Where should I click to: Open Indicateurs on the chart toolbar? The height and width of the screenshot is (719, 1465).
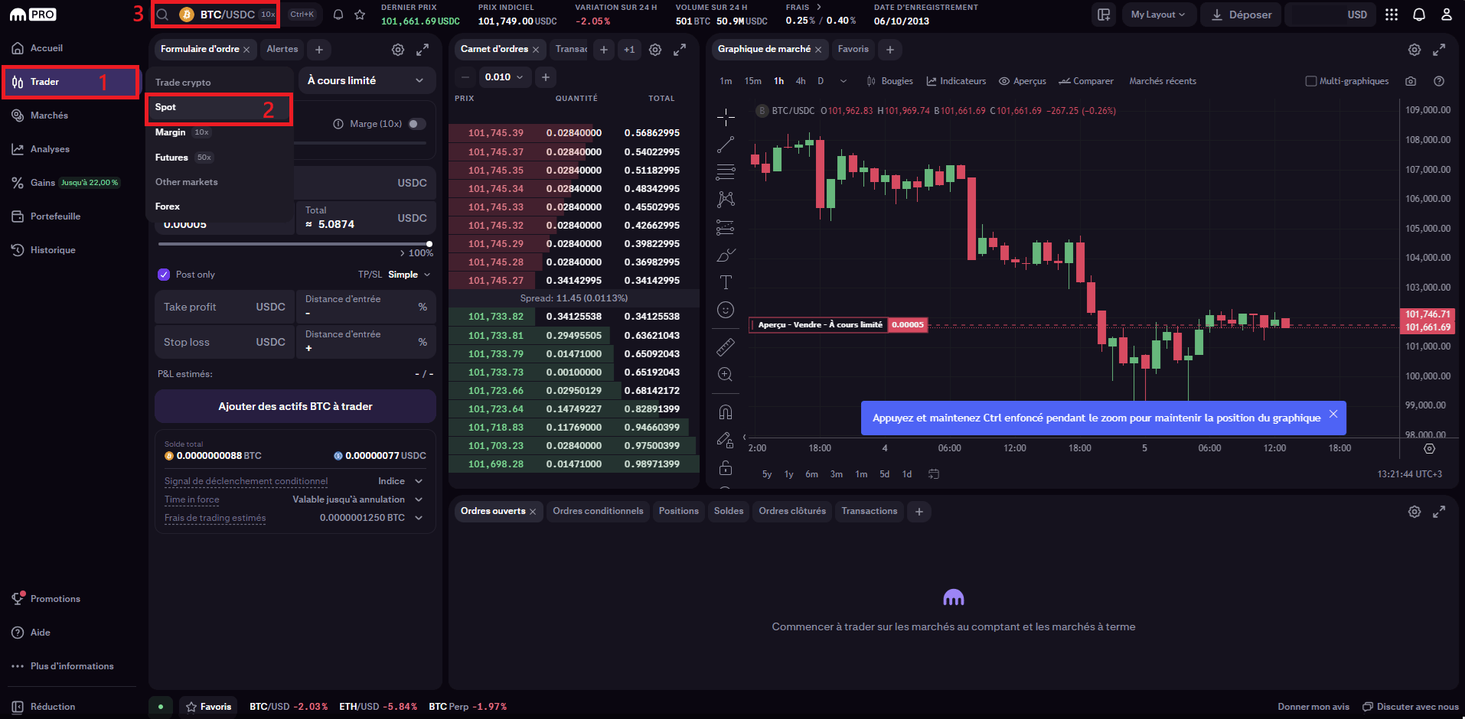click(x=955, y=80)
